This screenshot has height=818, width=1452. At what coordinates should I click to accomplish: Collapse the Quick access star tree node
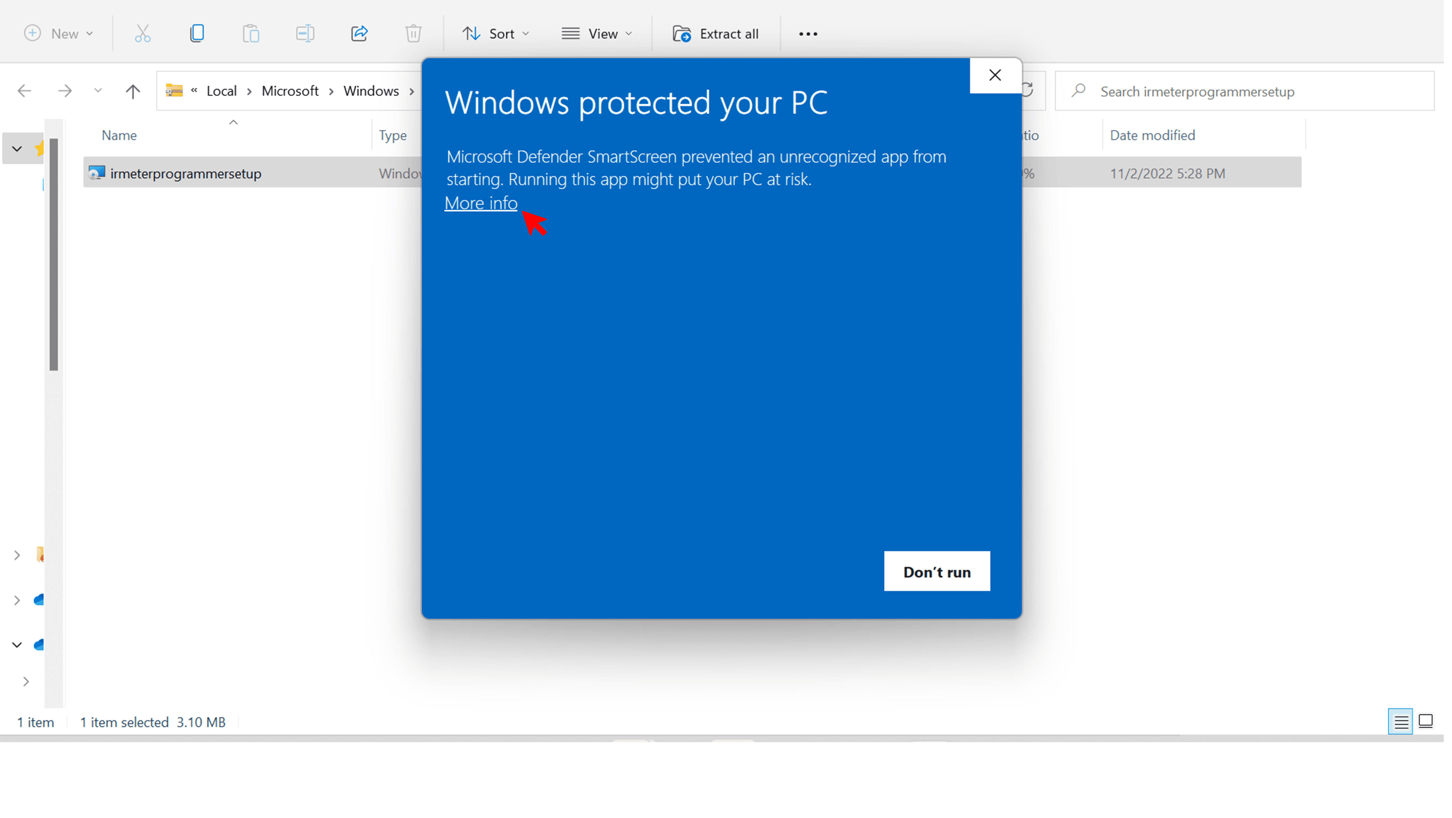point(17,149)
